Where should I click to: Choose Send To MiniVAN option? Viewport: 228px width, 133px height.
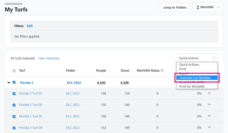197,82
